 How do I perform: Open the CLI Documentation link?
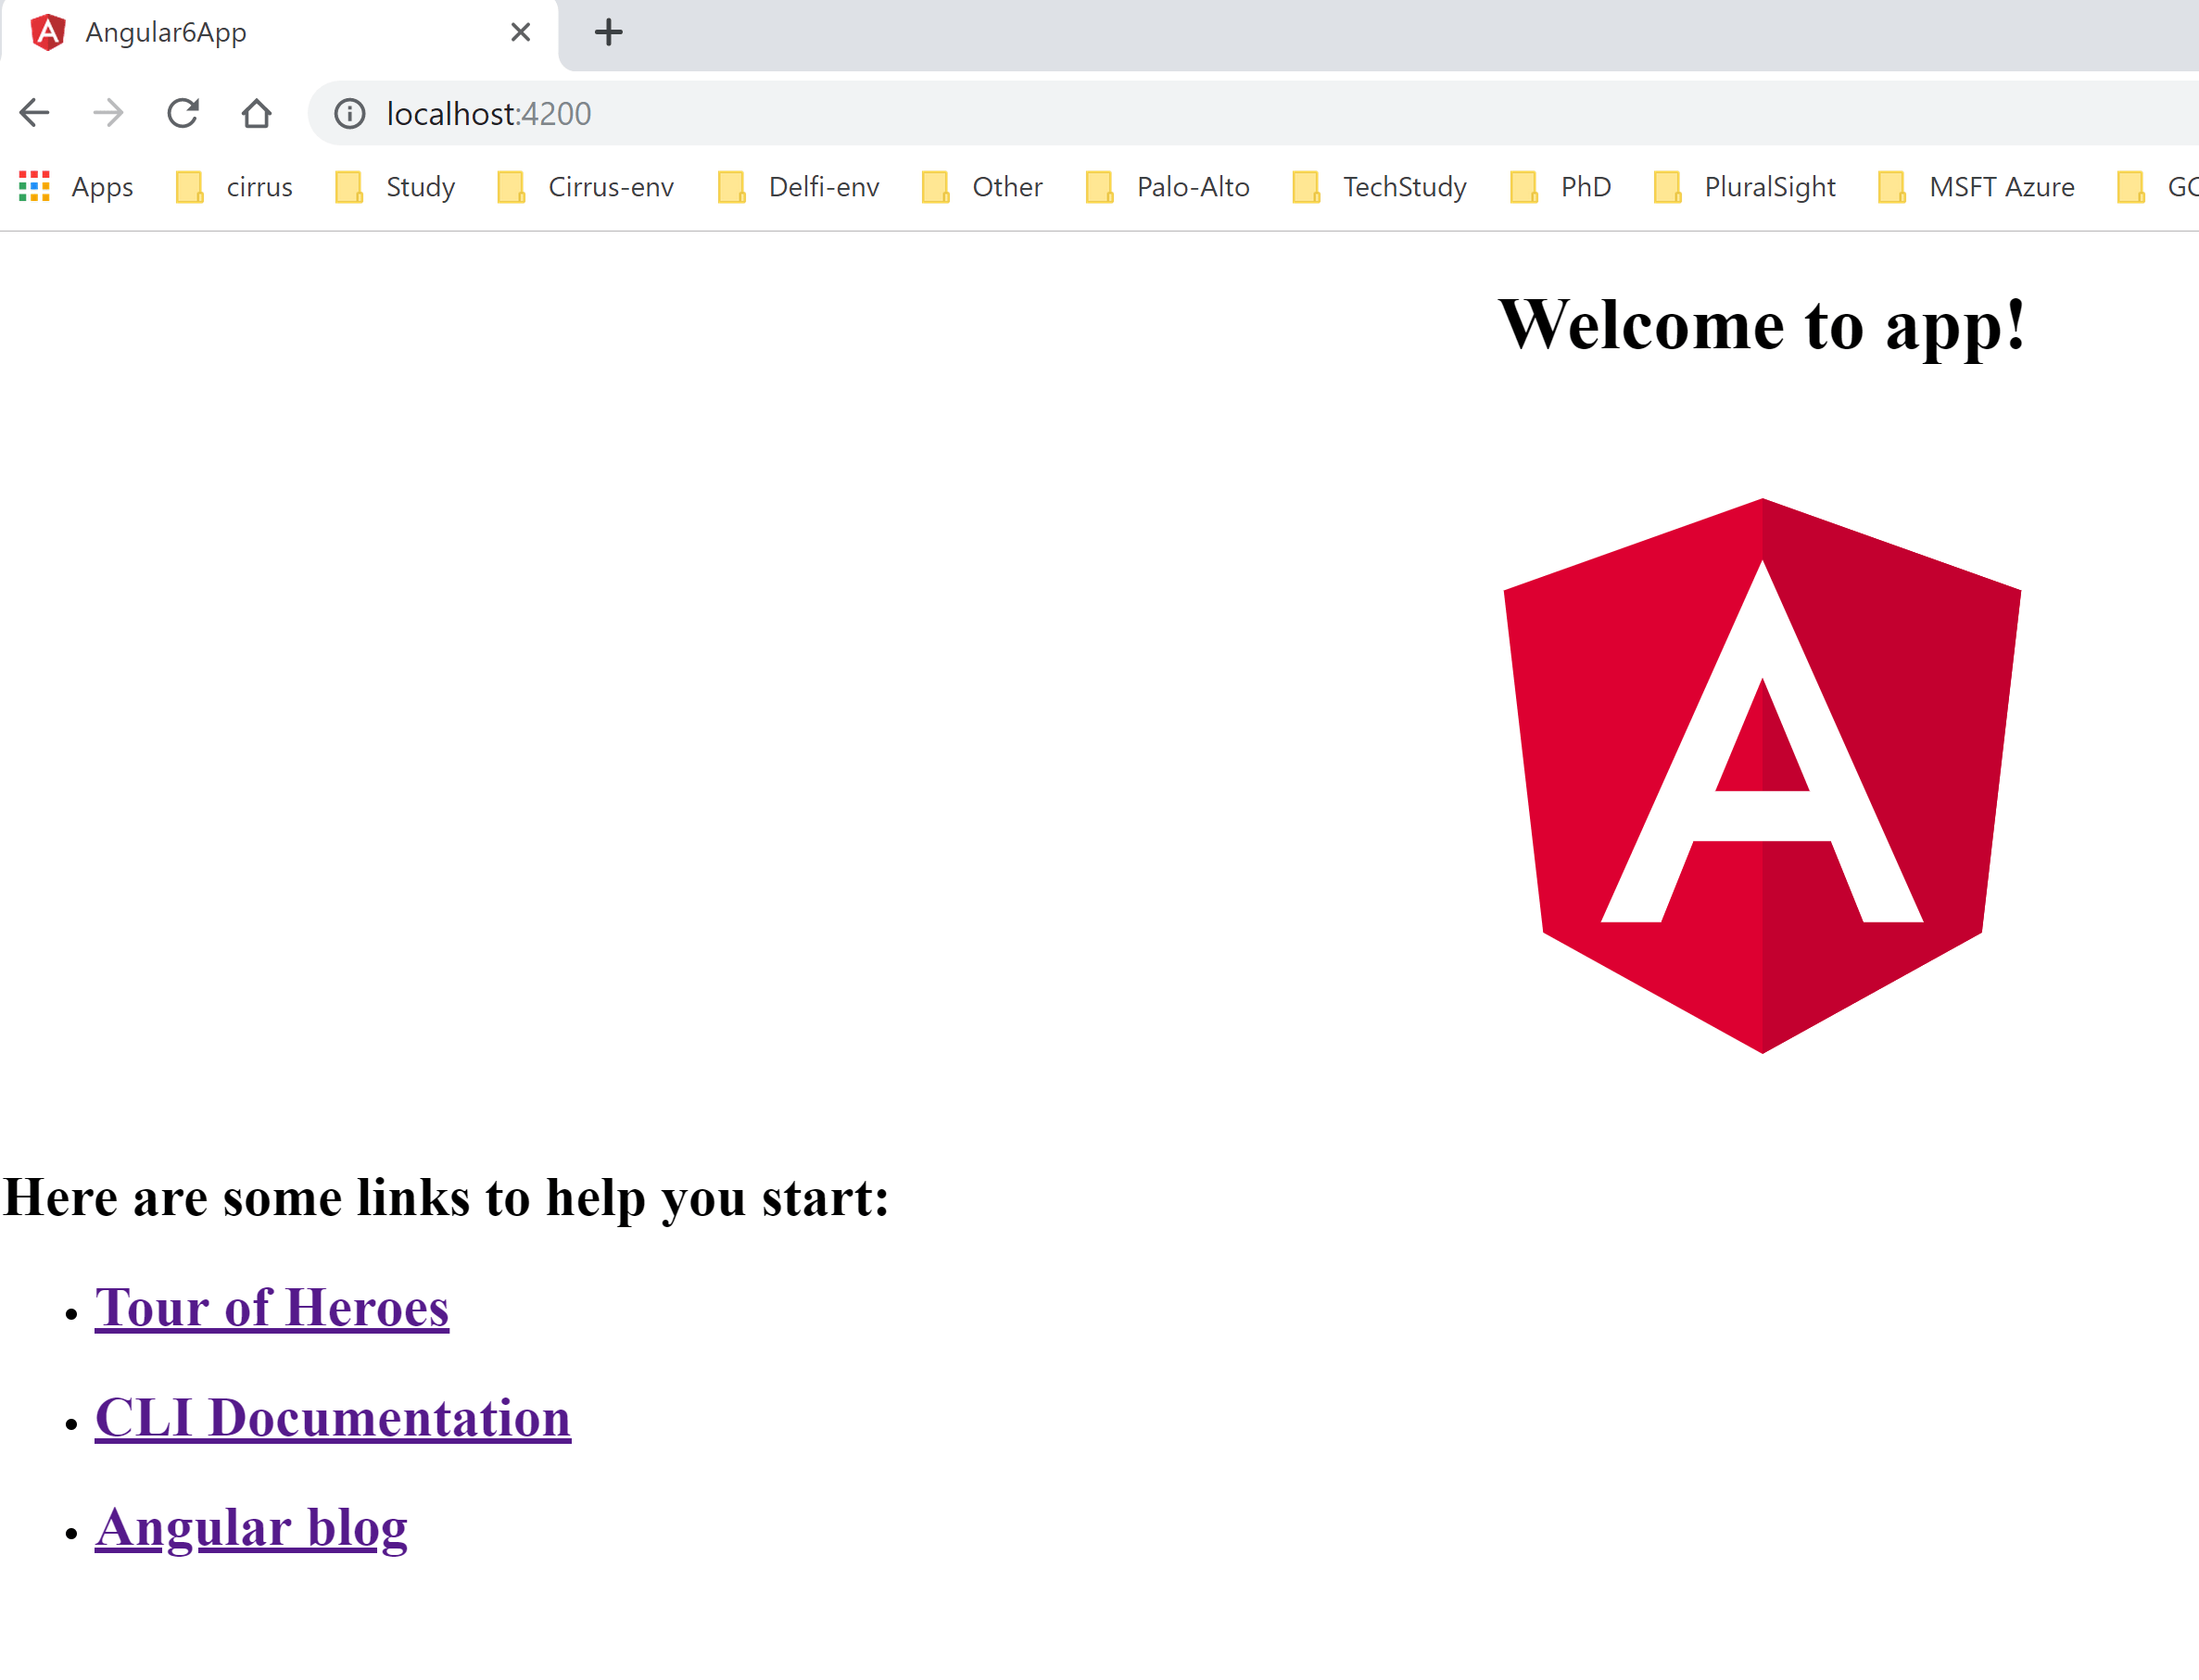click(334, 1418)
